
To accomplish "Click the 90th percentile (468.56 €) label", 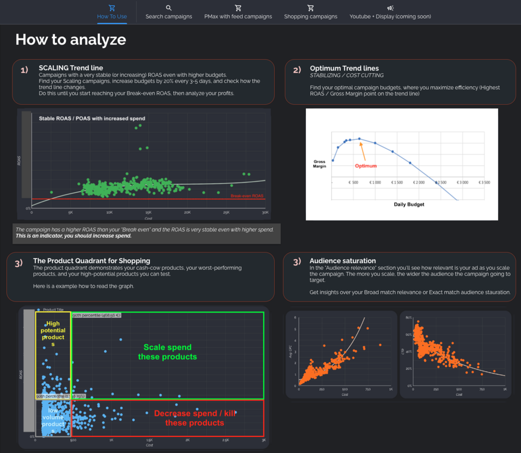I will click(x=96, y=315).
